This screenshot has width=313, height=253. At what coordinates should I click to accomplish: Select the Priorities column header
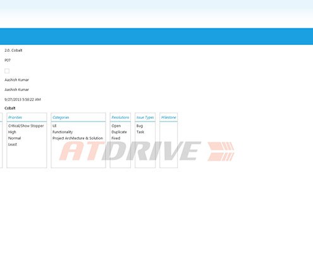15,118
